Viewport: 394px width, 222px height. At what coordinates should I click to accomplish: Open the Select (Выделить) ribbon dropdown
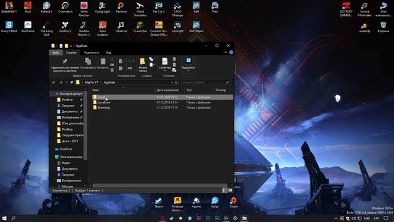[x=188, y=64]
